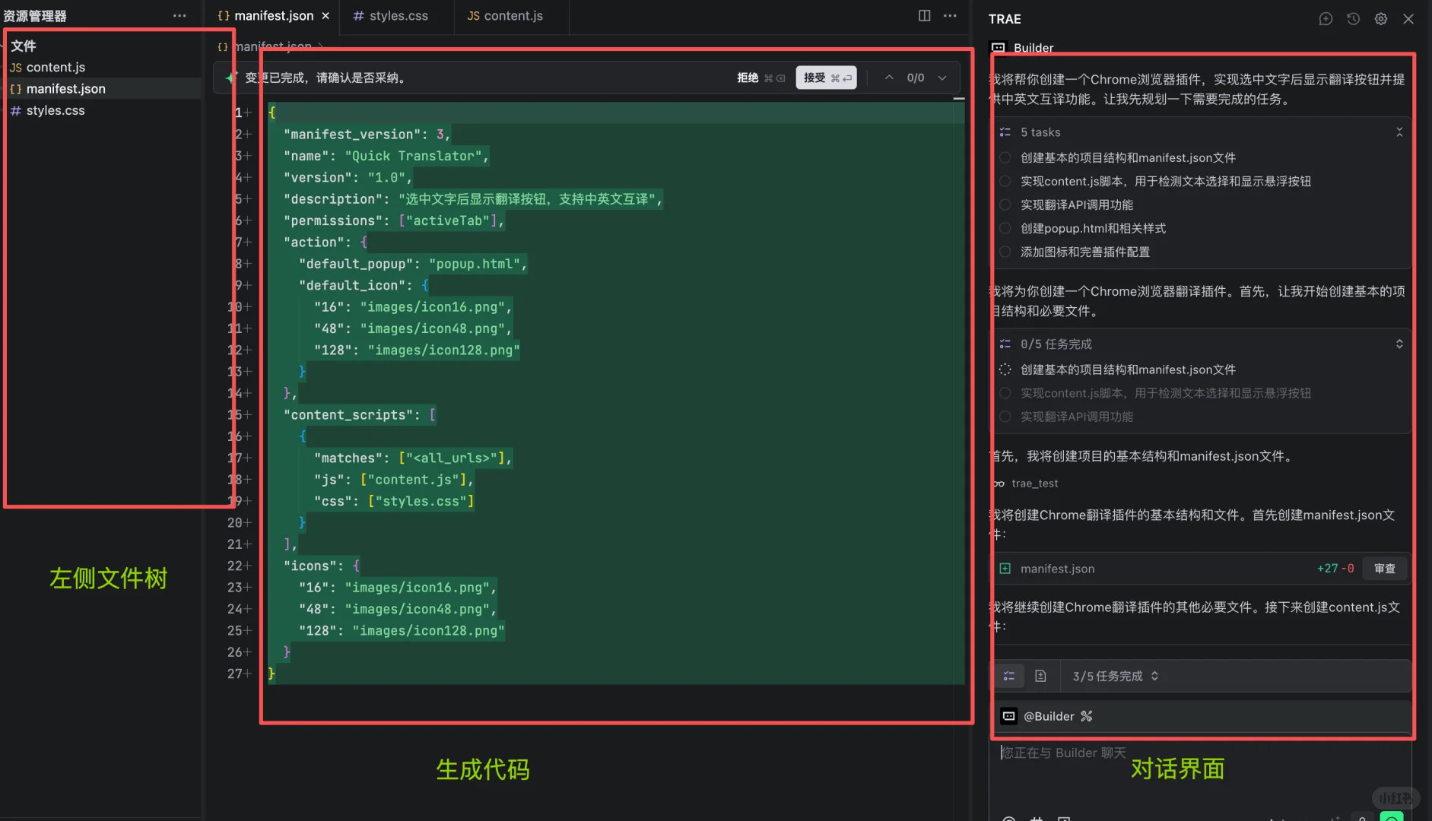Open the explorer panel more-actions menu
The height and width of the screenshot is (821, 1432).
point(179,15)
